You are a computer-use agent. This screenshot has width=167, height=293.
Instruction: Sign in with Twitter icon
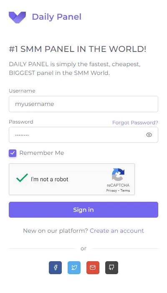point(74,267)
